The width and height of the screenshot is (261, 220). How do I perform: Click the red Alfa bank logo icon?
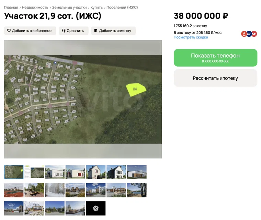[244, 34]
